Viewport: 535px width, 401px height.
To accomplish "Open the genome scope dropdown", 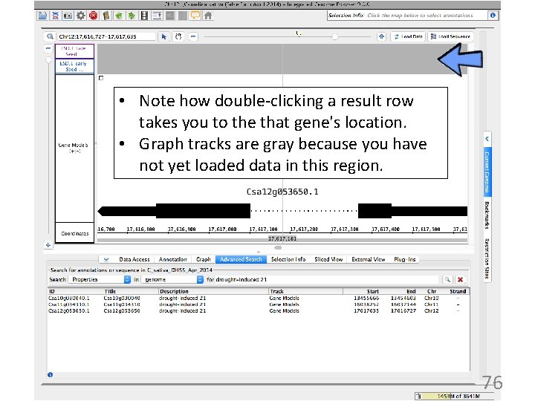I will point(172,280).
